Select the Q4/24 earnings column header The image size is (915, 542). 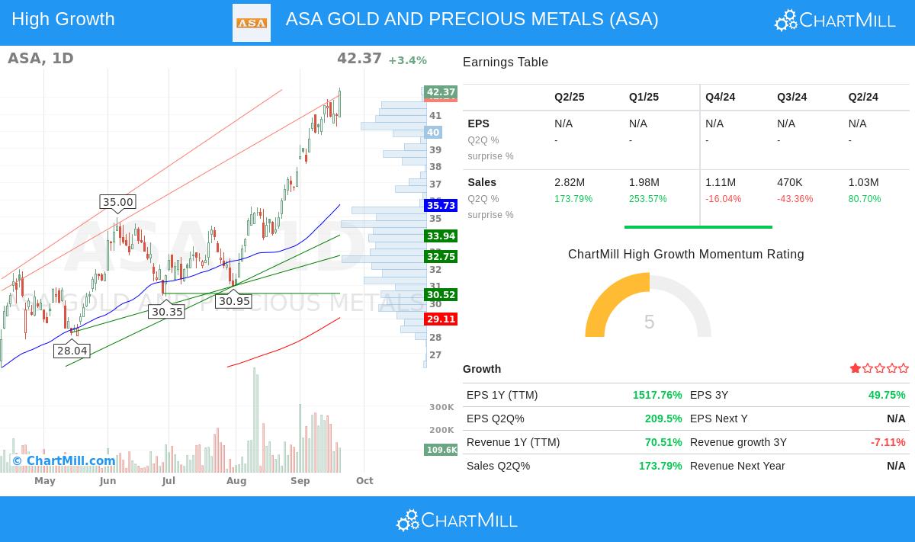coord(720,97)
